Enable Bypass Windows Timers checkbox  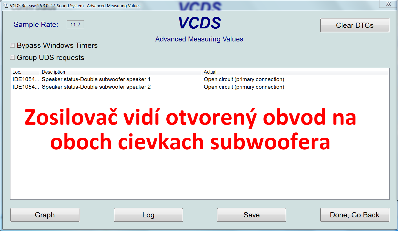(12, 45)
